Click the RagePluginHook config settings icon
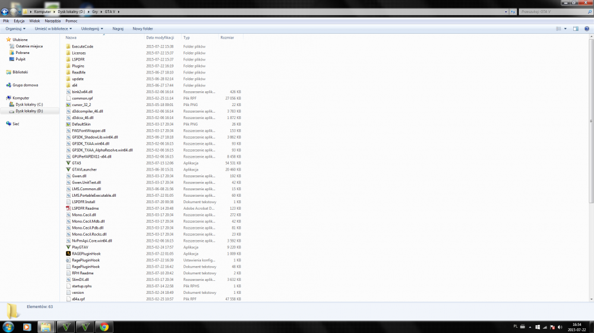594x333 pixels. 68,260
